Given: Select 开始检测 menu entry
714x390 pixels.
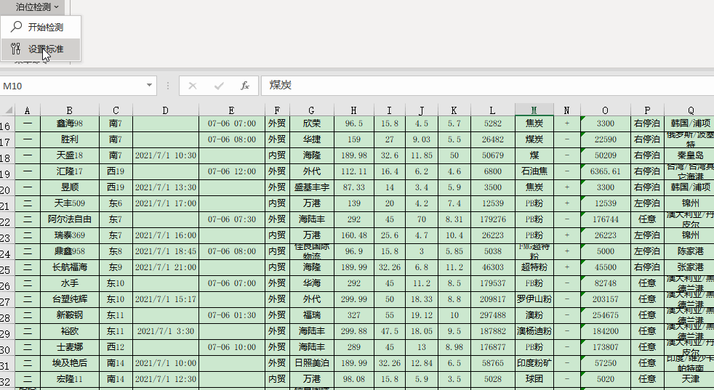Looking at the screenshot, I should 41,28.
